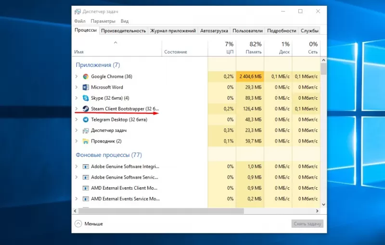
Task: Click the Telegram Desktop process icon
Action: tap(86, 119)
